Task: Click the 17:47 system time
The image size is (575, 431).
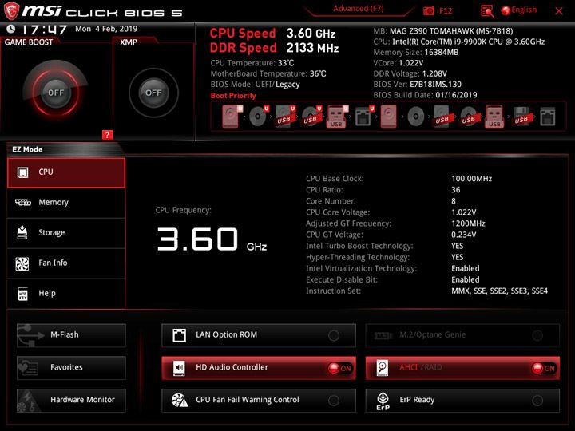Action: click(x=45, y=30)
